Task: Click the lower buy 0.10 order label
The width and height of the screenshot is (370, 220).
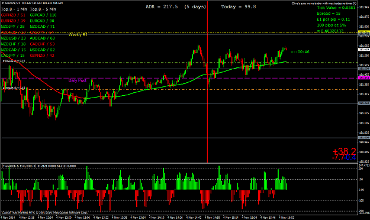Action: coord(14,88)
